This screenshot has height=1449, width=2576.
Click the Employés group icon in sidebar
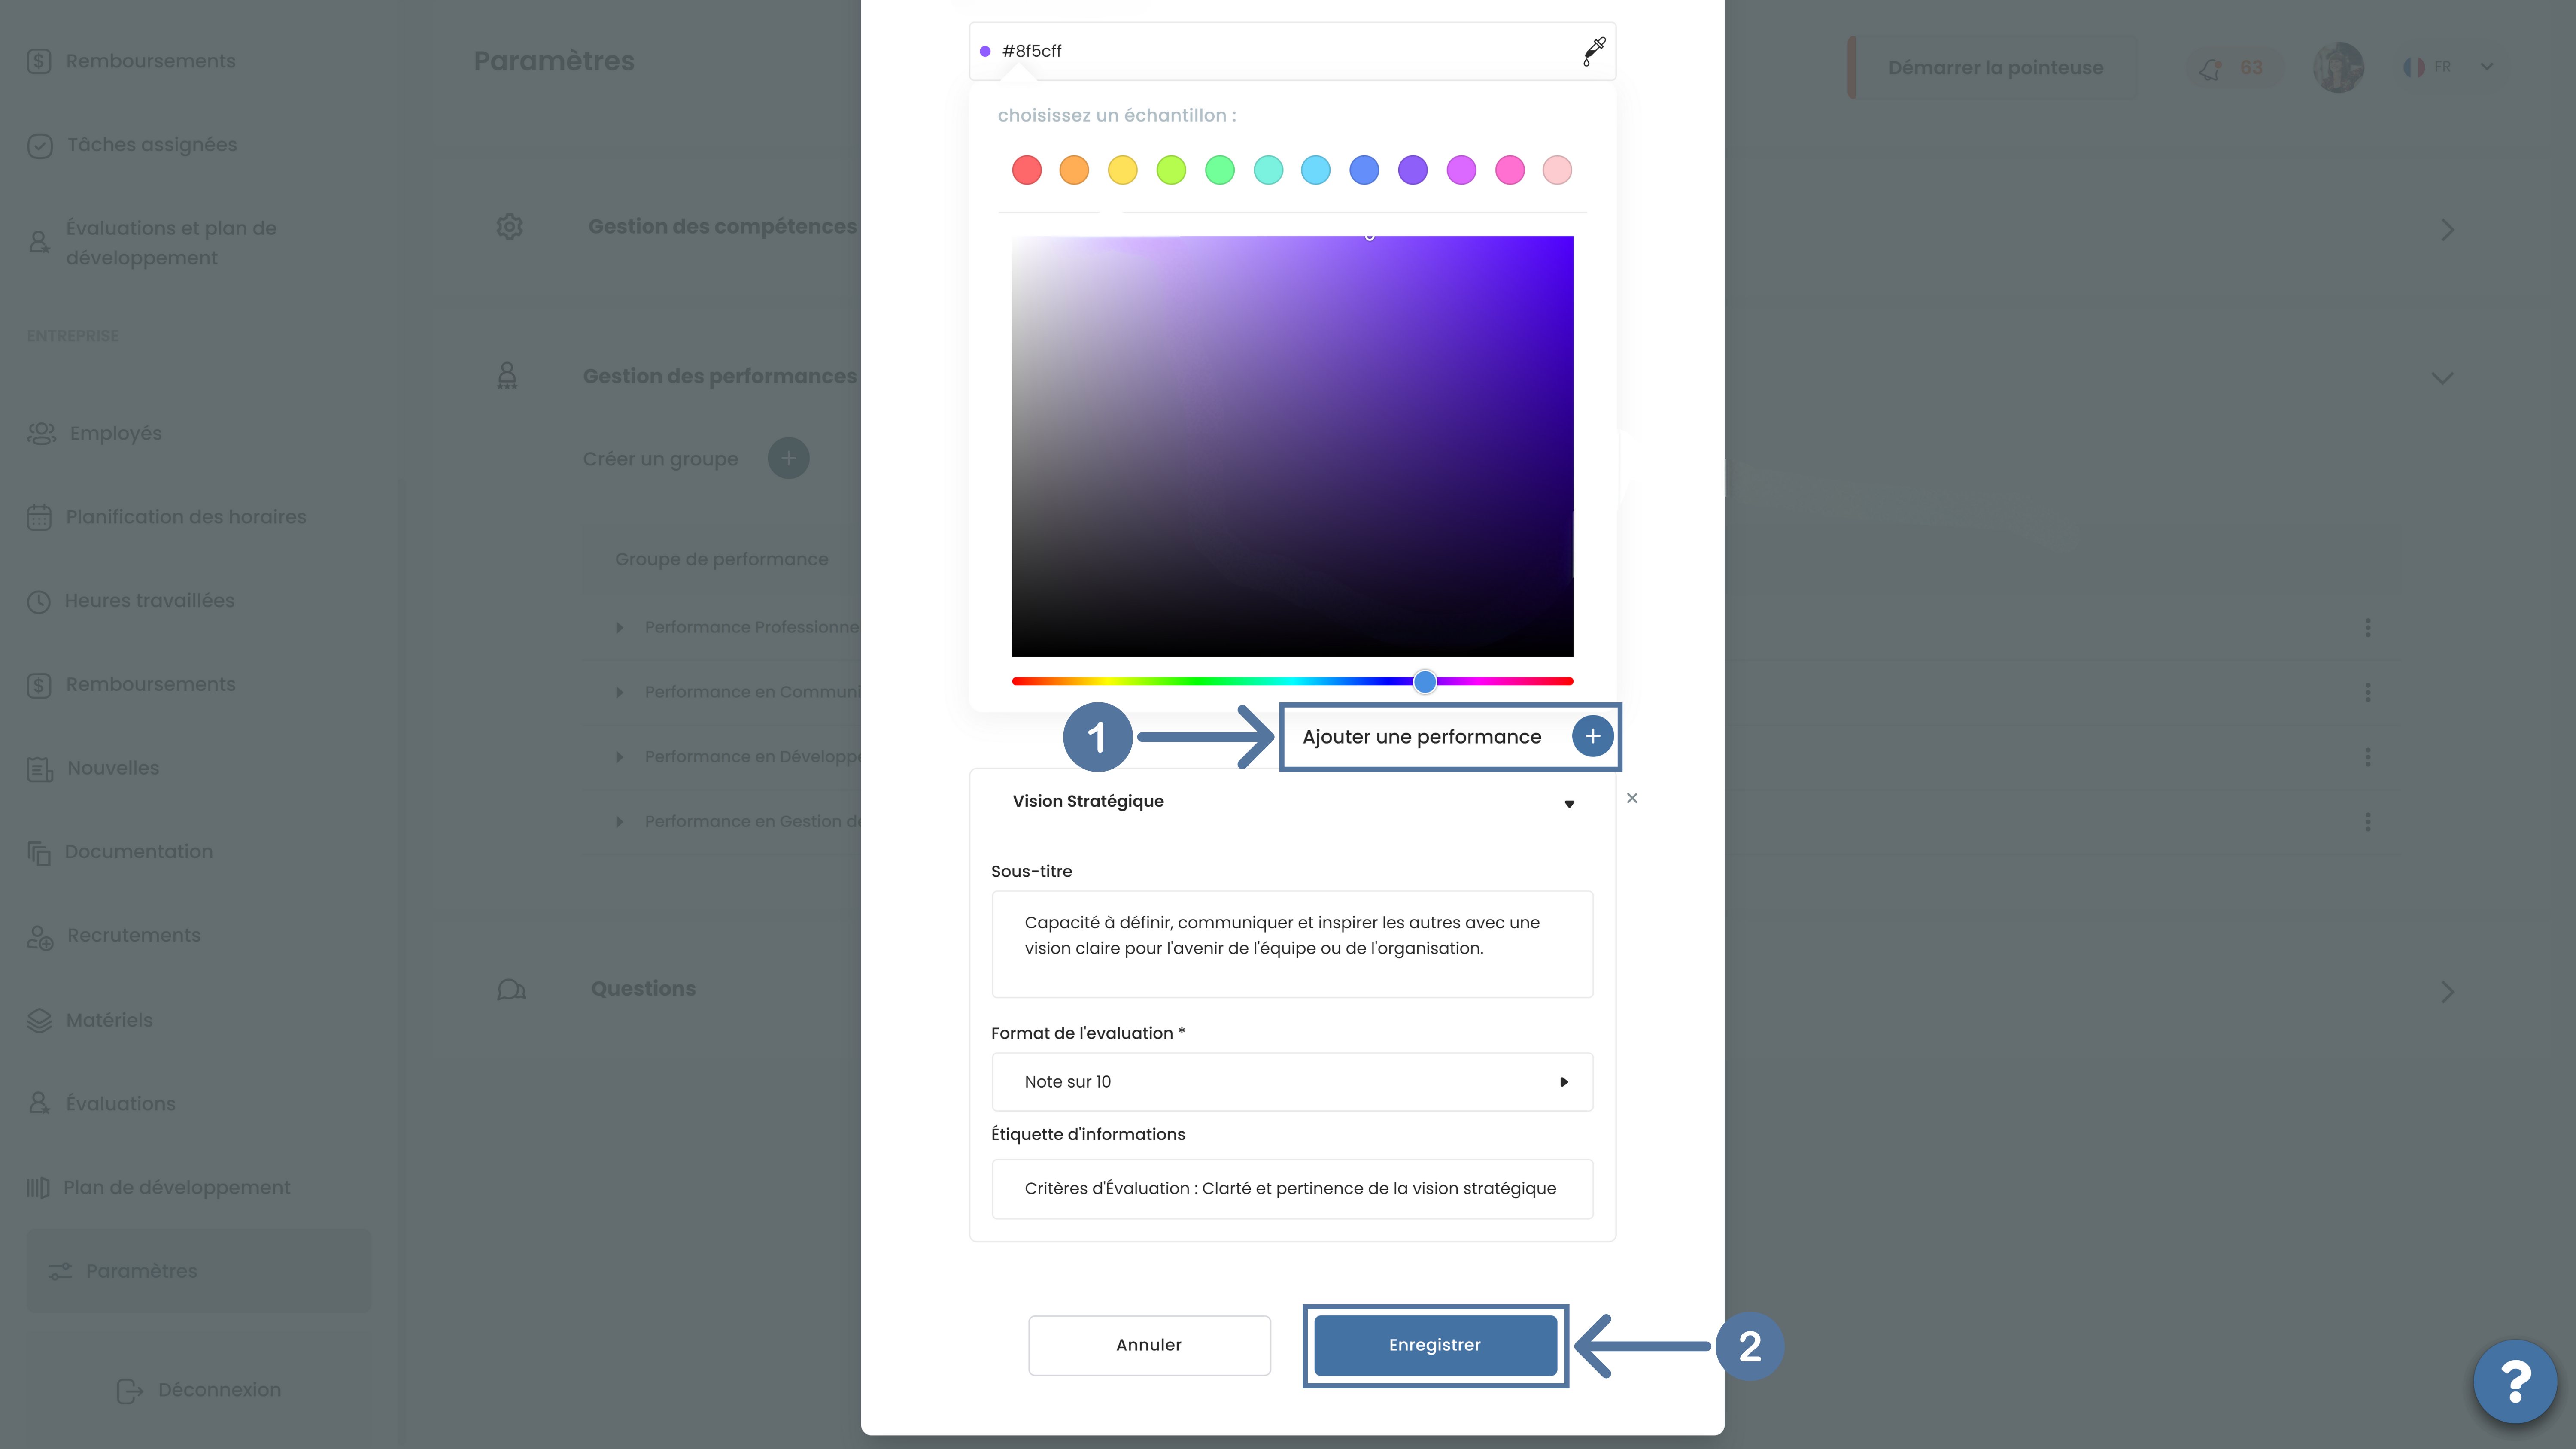[x=41, y=433]
